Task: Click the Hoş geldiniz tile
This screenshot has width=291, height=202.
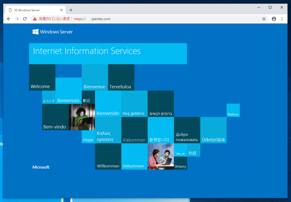Action: (x=134, y=104)
